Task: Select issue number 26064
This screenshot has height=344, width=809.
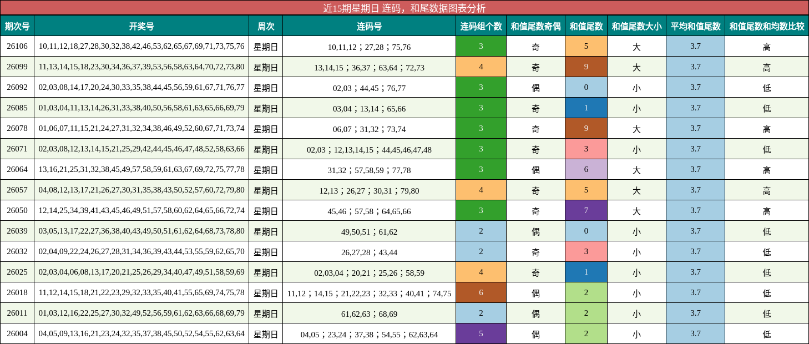Action: point(17,169)
